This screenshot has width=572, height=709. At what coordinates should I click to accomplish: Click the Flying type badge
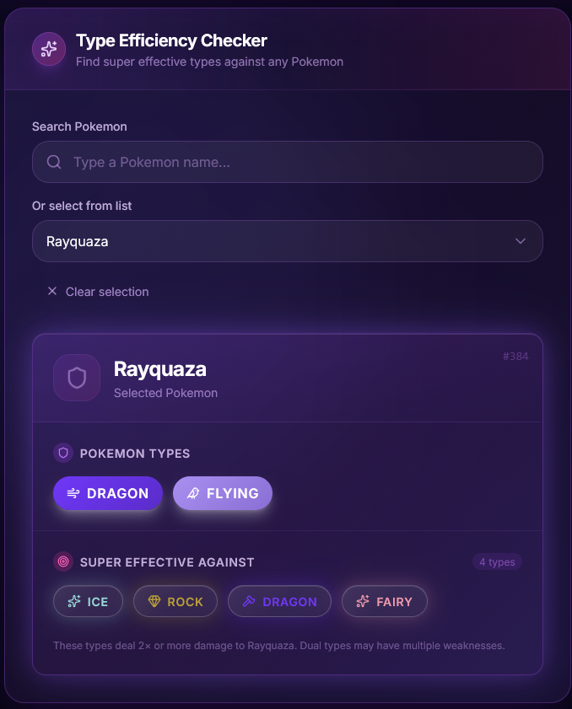(x=223, y=493)
